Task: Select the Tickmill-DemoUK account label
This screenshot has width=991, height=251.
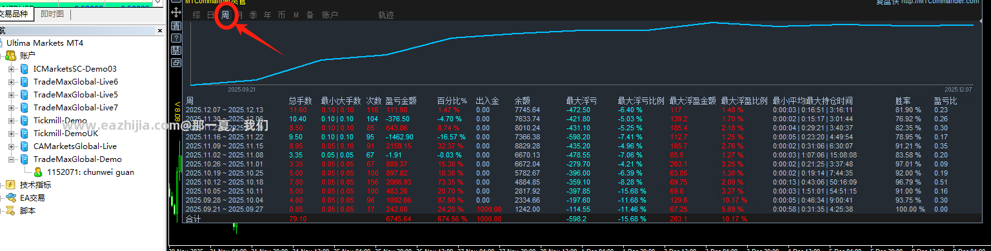Action: coord(66,133)
